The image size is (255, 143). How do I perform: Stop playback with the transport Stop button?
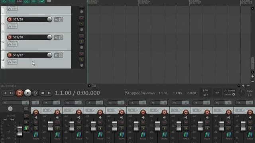tap(43, 93)
